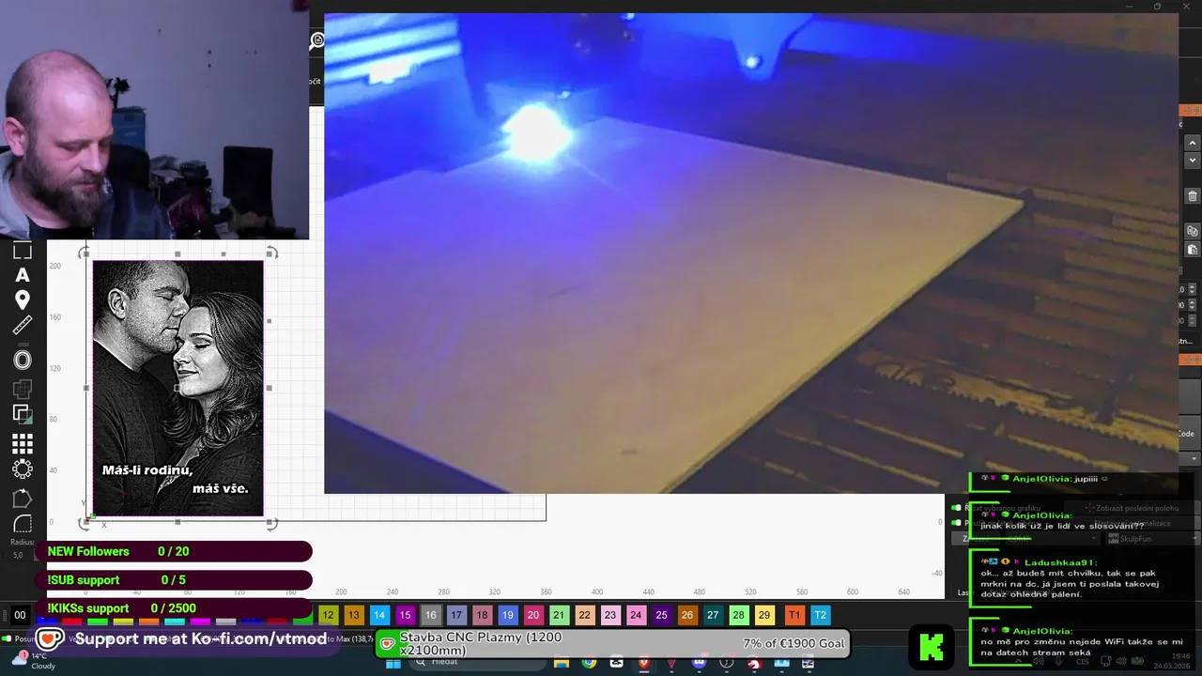1202x676 pixels.
Task: Click the corner radius value field
Action: tap(18, 555)
